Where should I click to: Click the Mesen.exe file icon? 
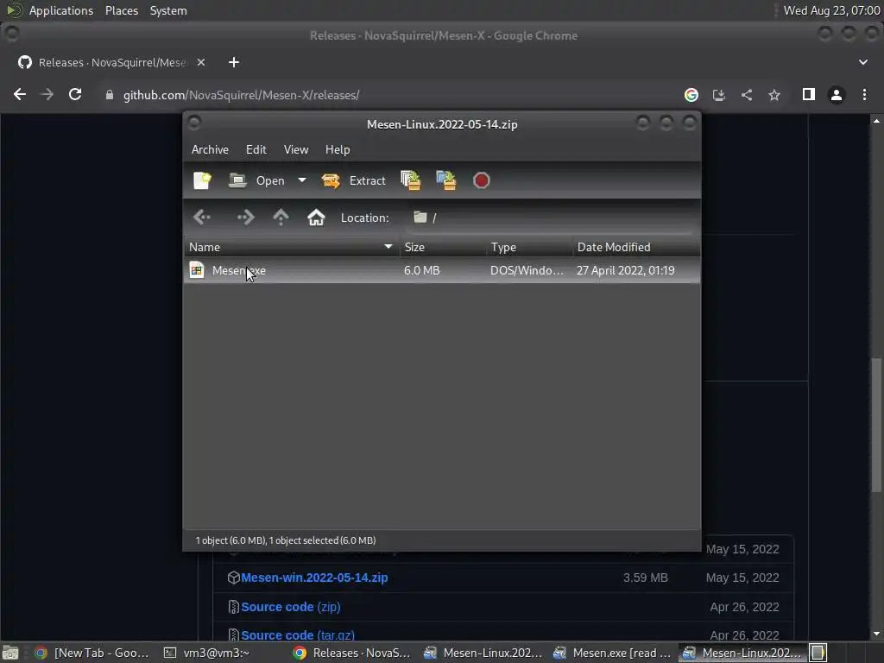[x=196, y=270]
